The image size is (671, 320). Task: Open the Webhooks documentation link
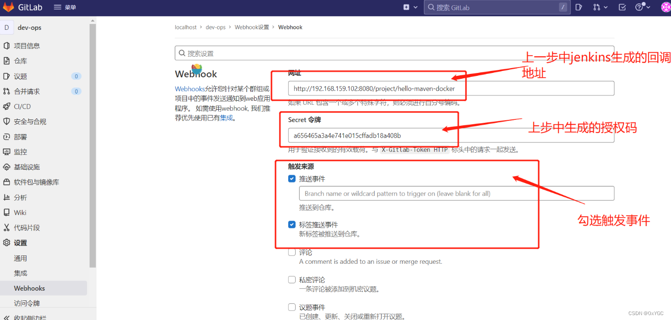(190, 89)
